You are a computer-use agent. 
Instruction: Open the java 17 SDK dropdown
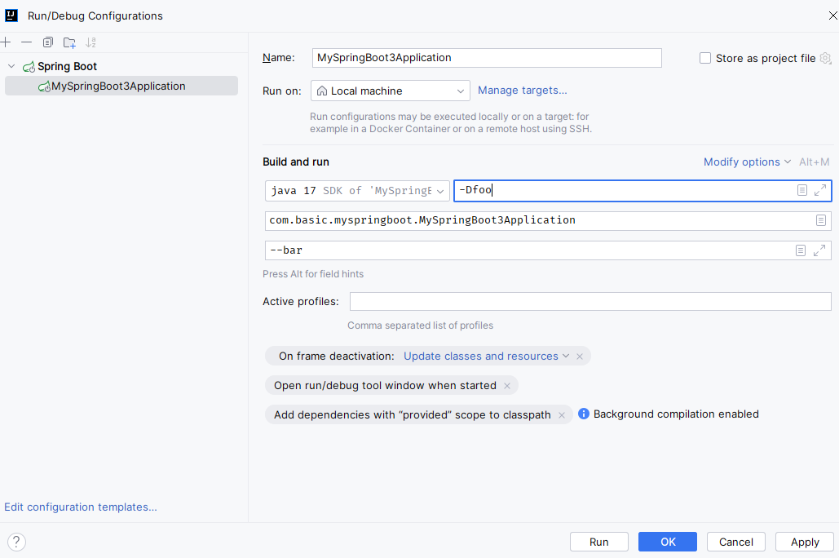pos(357,191)
